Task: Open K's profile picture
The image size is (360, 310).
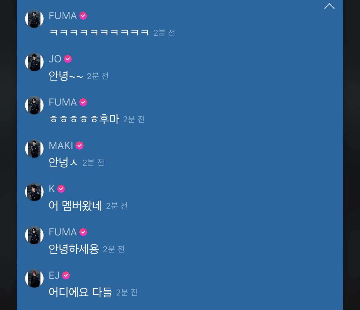Action: click(x=34, y=192)
